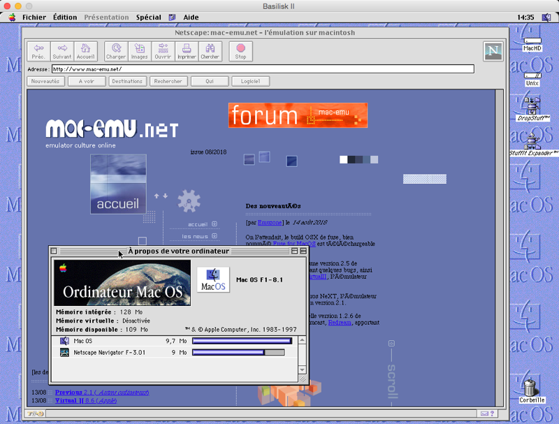
Task: Click the grayscale color strip on page
Action: [358, 160]
